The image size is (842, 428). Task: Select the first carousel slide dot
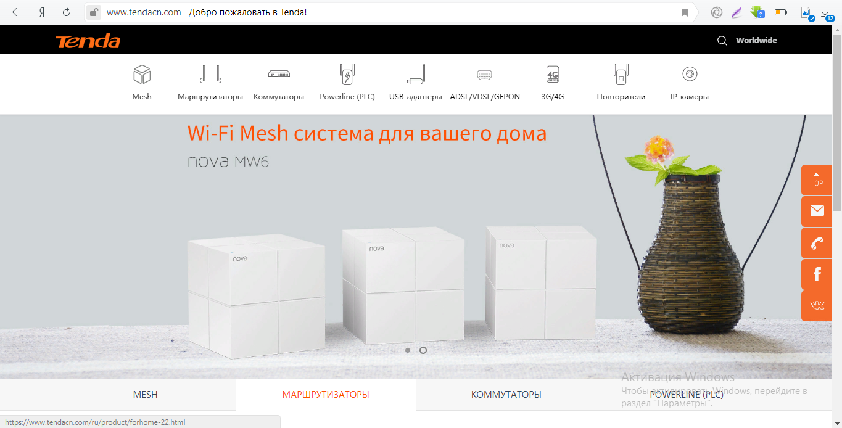[x=408, y=350]
